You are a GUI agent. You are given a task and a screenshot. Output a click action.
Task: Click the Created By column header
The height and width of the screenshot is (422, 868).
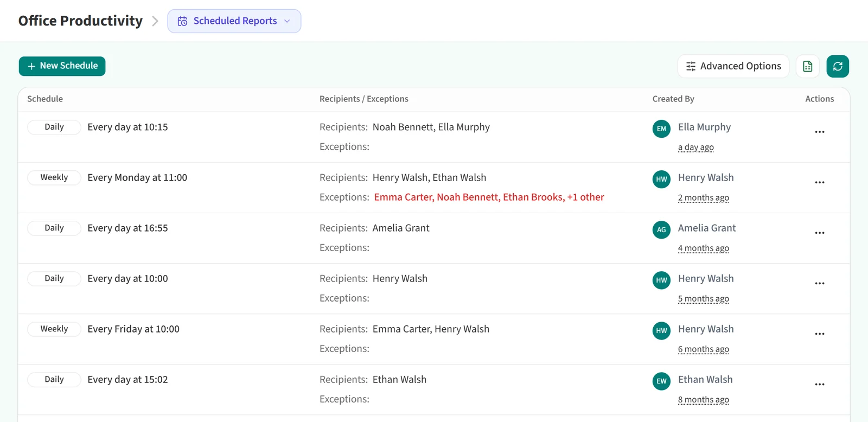point(673,99)
